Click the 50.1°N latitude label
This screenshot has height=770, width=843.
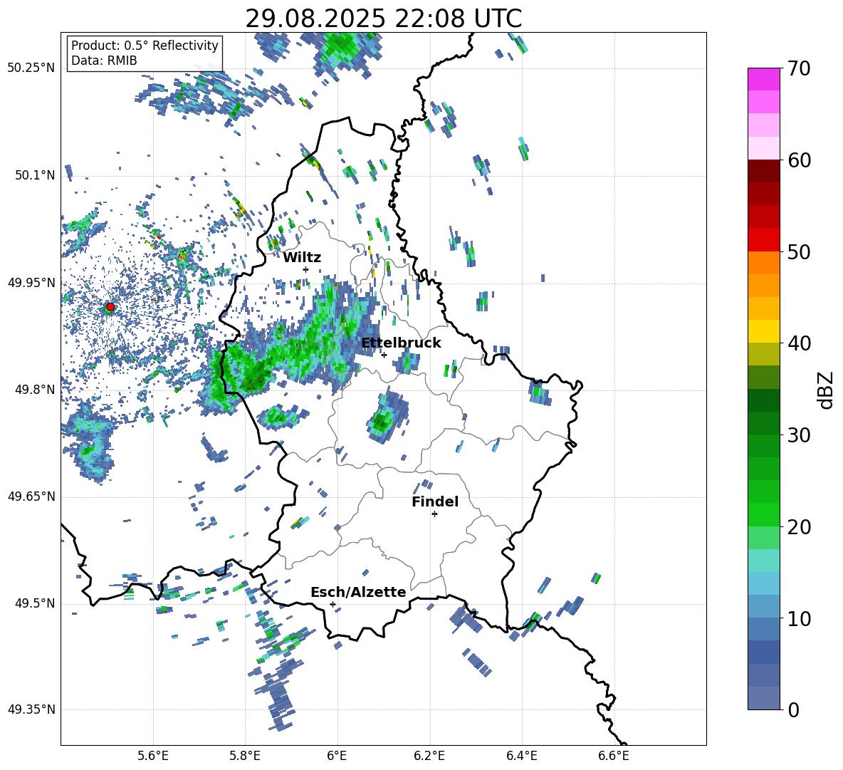point(34,175)
